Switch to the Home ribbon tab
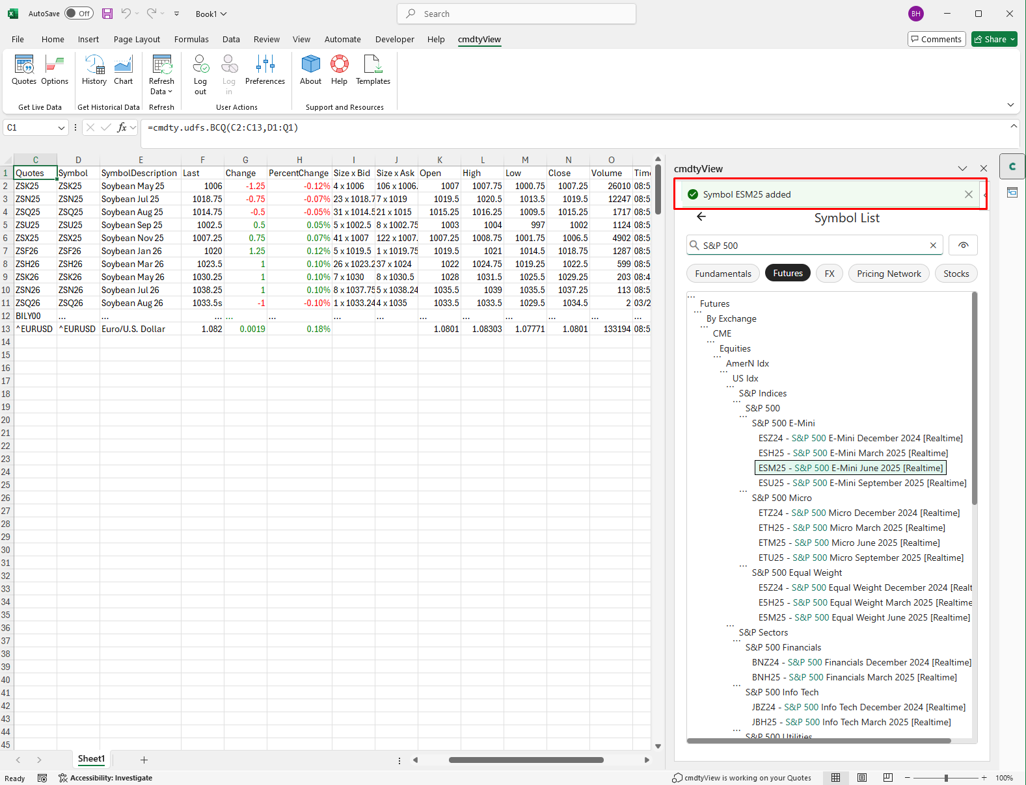This screenshot has height=785, width=1026. (53, 39)
